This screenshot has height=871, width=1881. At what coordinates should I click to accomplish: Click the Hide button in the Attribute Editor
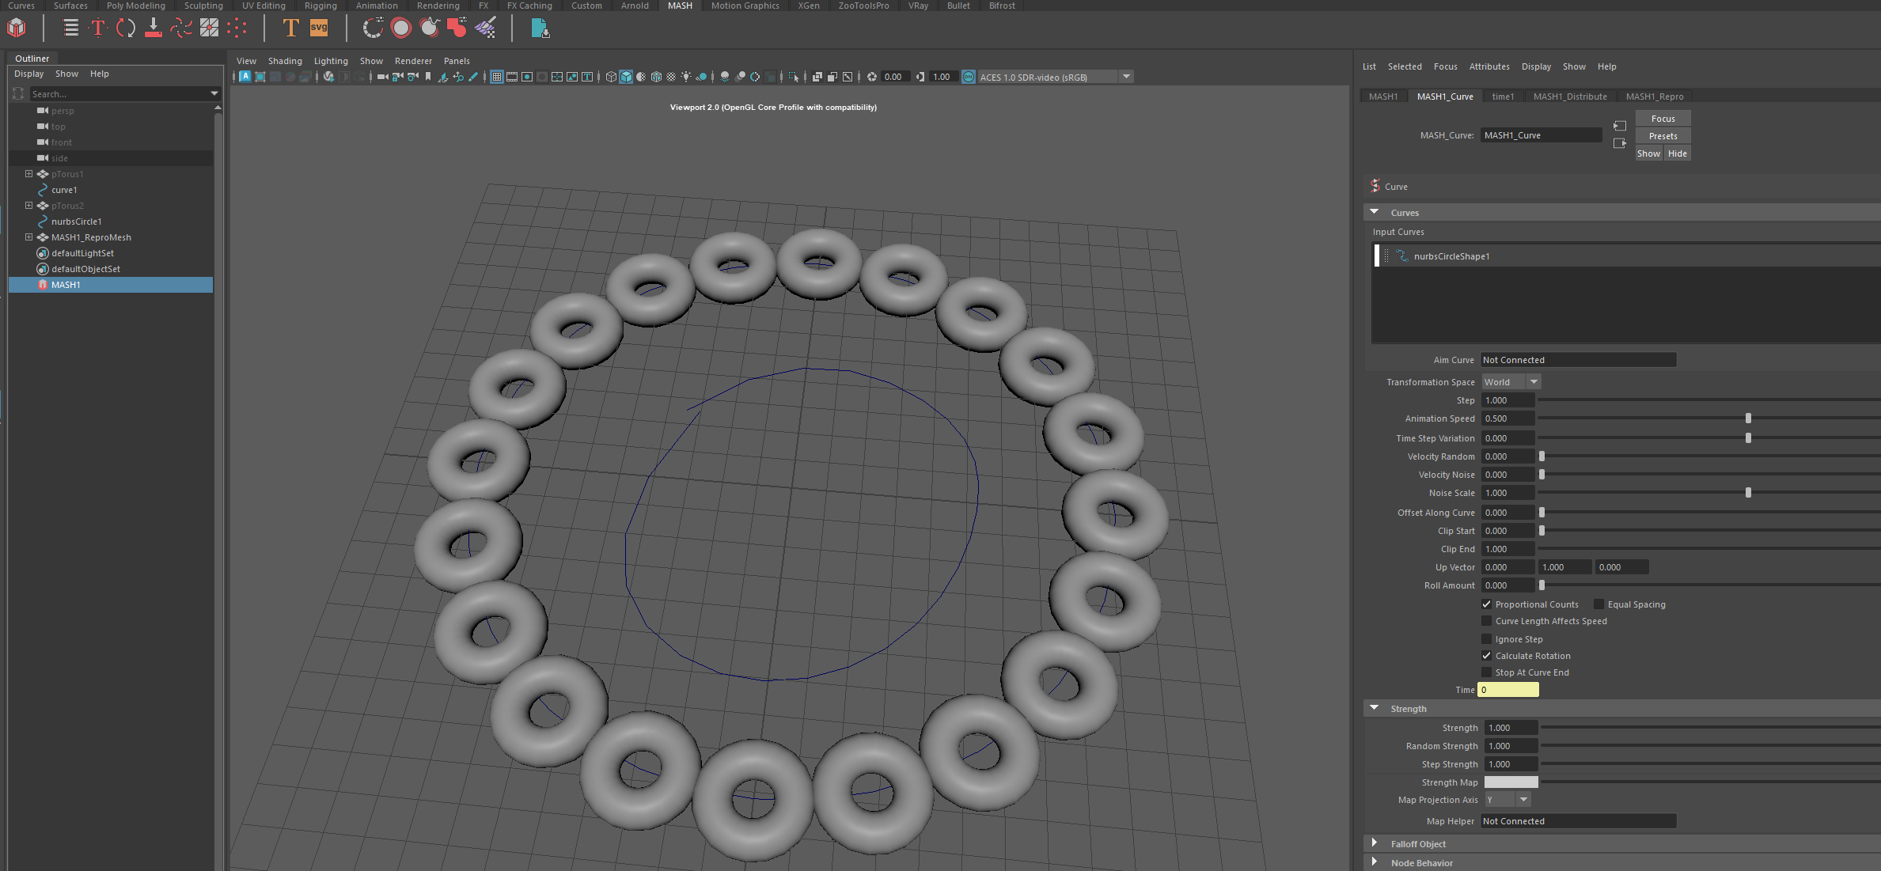[x=1677, y=153]
